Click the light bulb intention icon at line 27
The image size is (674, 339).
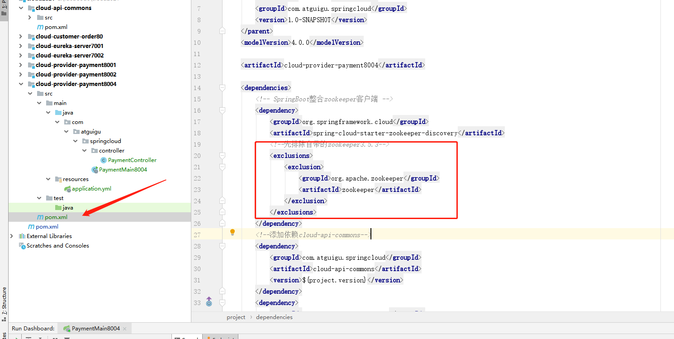233,232
